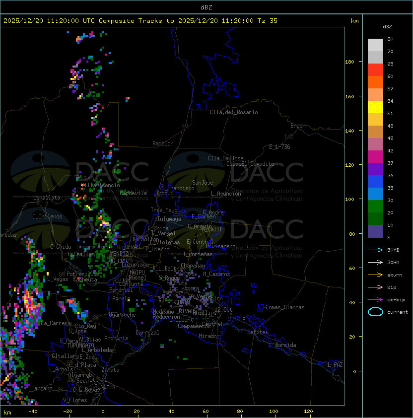Select the 35 dBZ blue color swatch
Screen dimensions: 413x418
(x=375, y=181)
